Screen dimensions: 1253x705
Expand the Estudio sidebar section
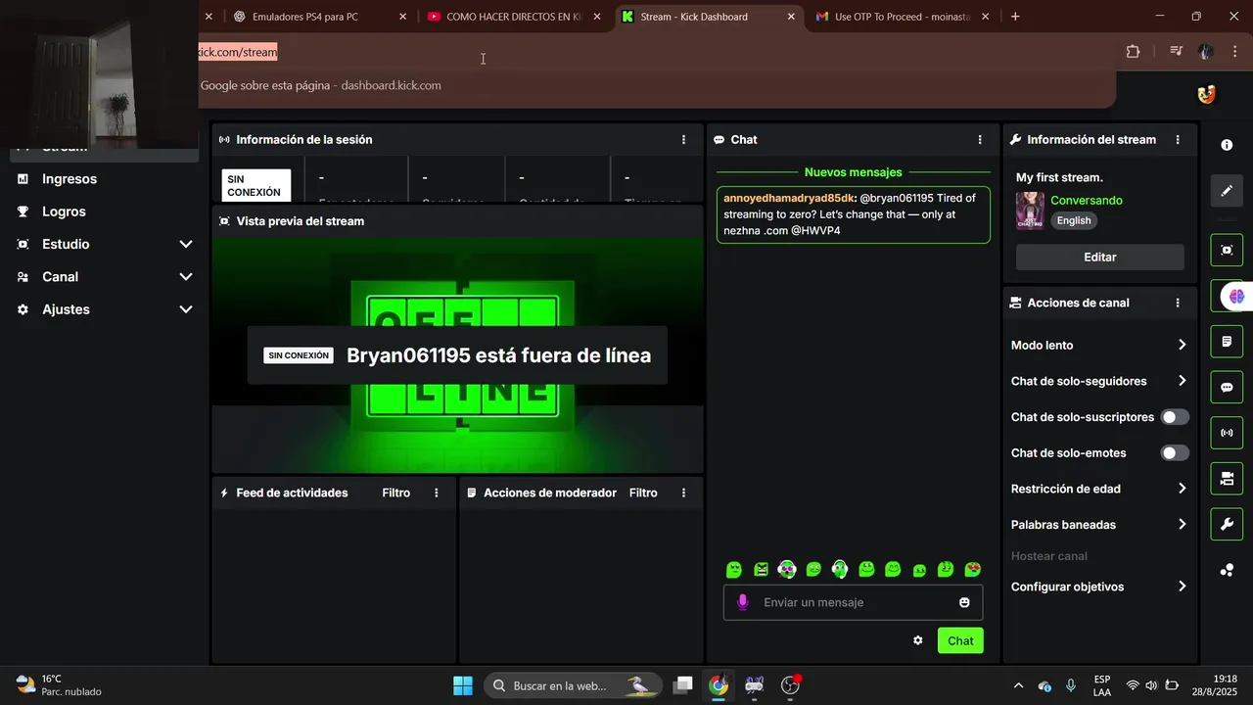point(105,244)
